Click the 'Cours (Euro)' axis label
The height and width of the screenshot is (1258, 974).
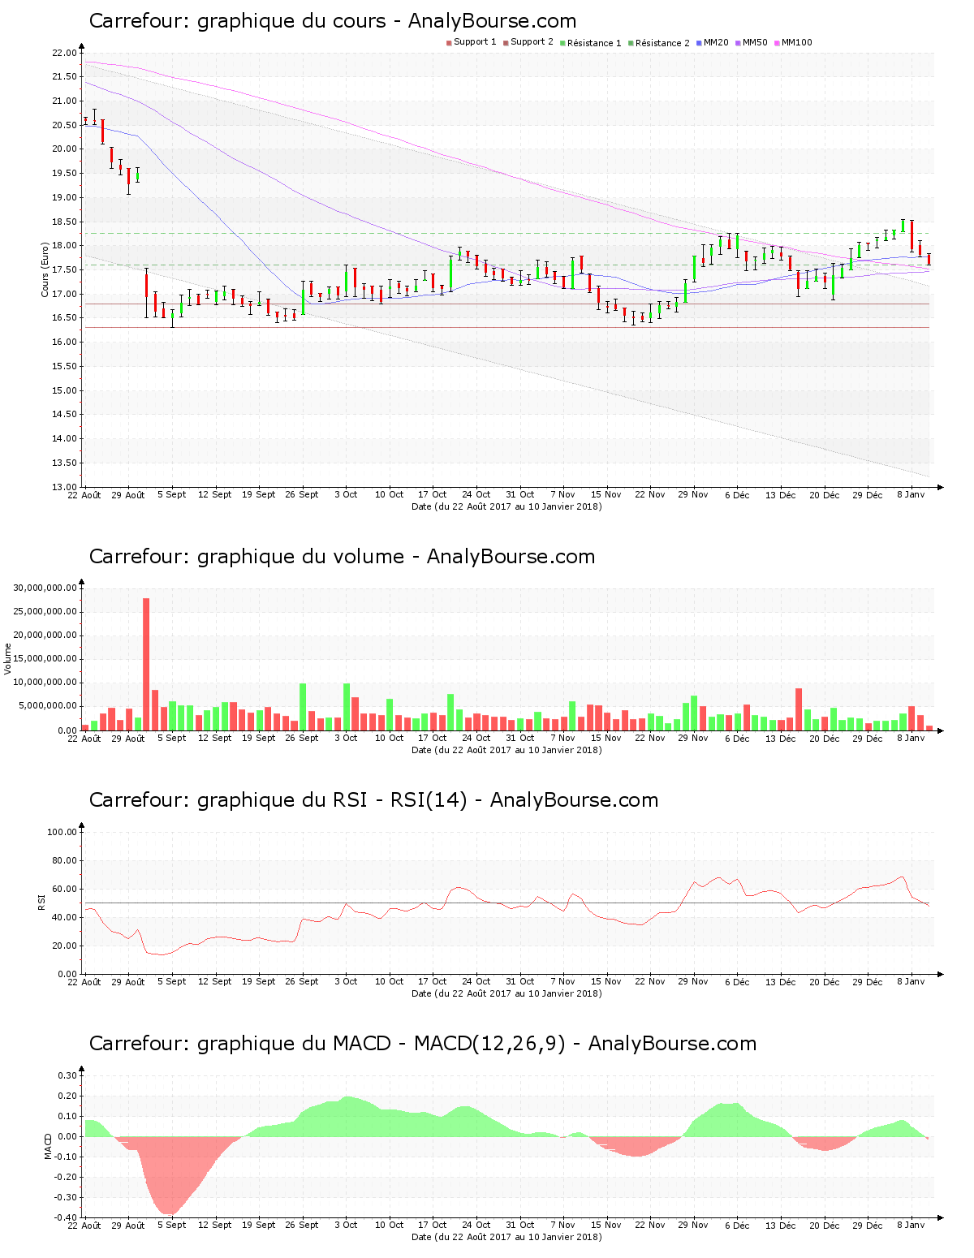pyautogui.click(x=45, y=269)
